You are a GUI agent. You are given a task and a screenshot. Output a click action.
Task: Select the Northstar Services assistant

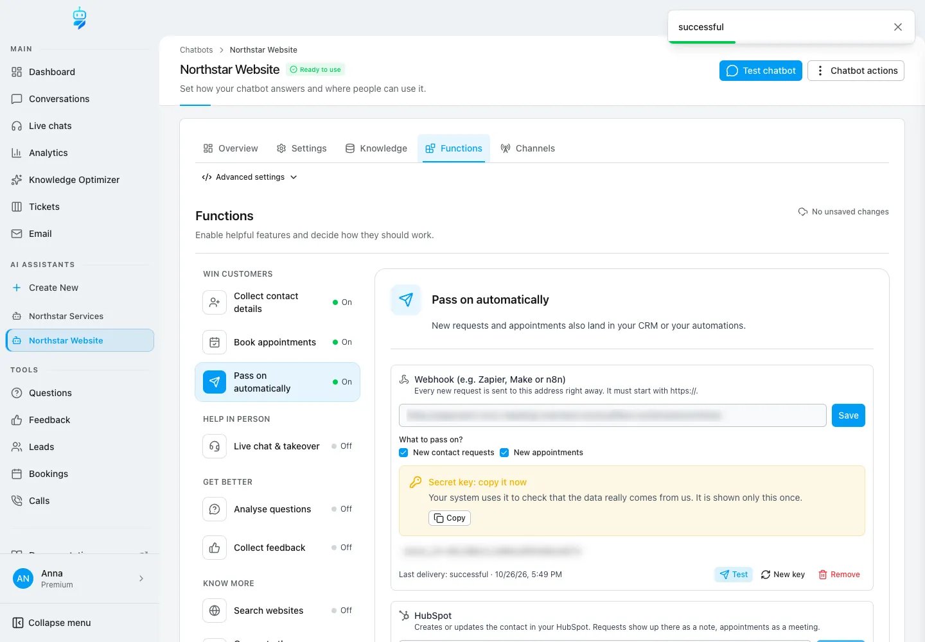tap(80, 316)
